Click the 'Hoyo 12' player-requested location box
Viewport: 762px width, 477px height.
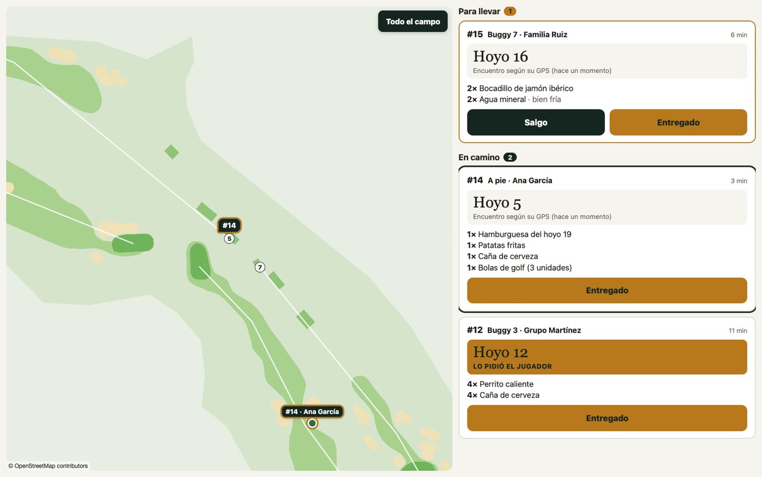pyautogui.click(x=607, y=357)
